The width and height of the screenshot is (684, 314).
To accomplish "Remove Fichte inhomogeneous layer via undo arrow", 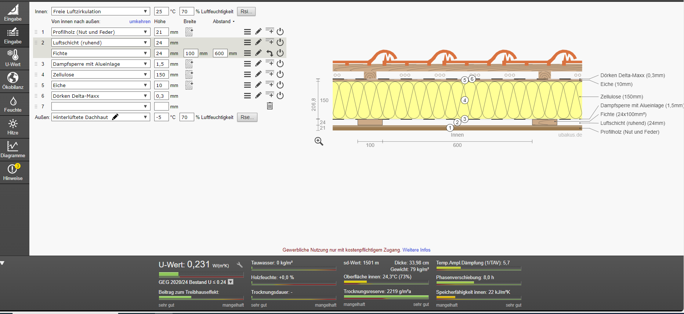I will [270, 53].
